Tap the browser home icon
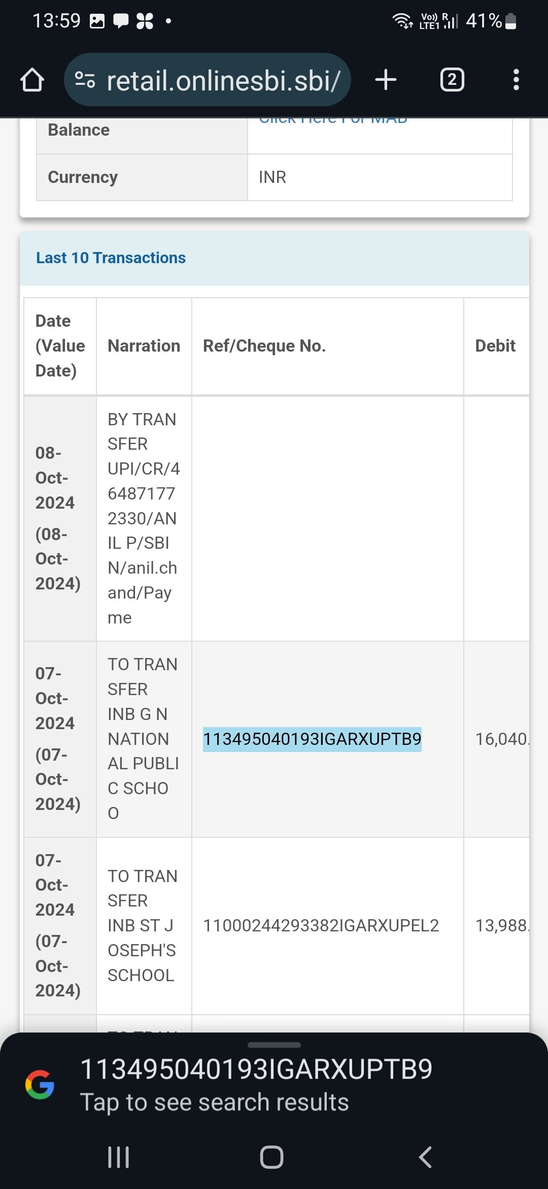This screenshot has width=548, height=1189. tap(32, 80)
